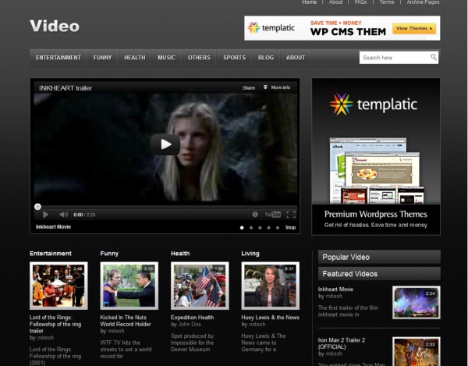Expand the Popular Video tab
468x366 pixels.
click(x=379, y=257)
